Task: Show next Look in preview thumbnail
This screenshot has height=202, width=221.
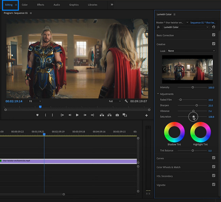Action: point(210,69)
